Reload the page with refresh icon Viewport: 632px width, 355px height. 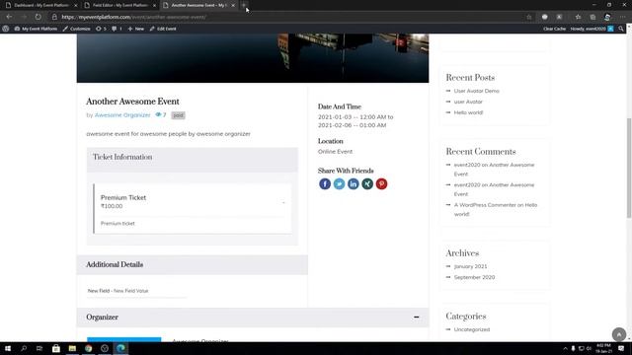(38, 17)
